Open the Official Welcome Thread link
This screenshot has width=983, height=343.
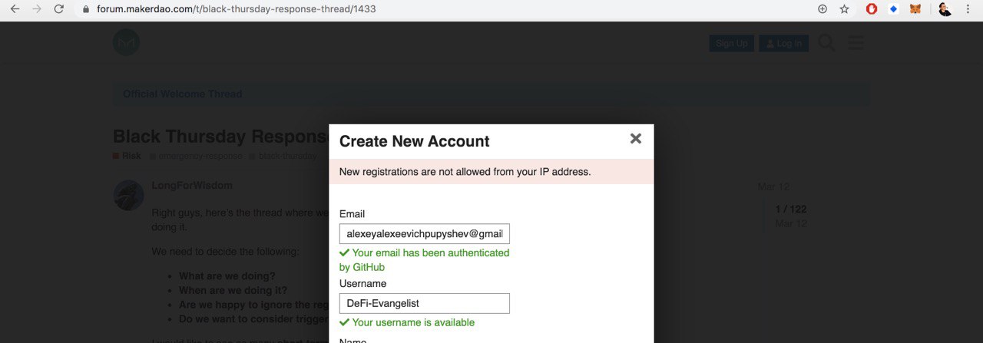tap(183, 94)
